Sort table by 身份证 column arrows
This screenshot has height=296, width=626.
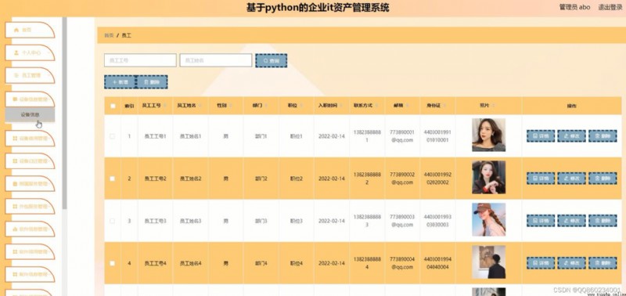[x=444, y=106]
